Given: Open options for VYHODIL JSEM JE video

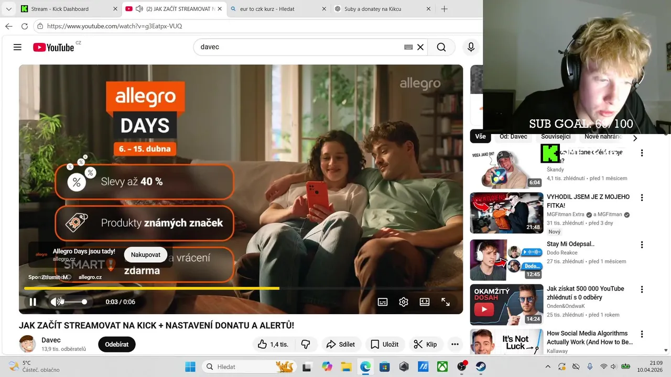Looking at the screenshot, I should click(x=642, y=198).
